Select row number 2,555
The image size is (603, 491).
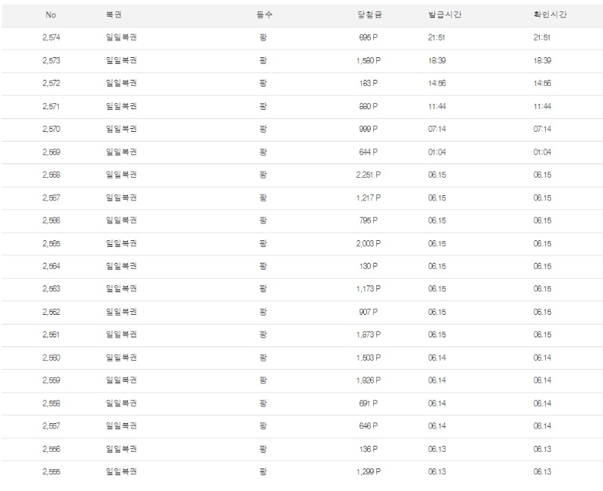tap(51, 472)
